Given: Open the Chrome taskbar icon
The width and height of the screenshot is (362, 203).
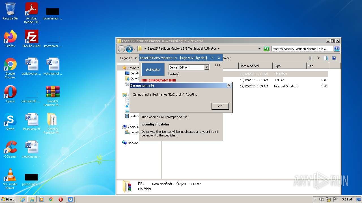Looking at the screenshot, I should point(51,199).
